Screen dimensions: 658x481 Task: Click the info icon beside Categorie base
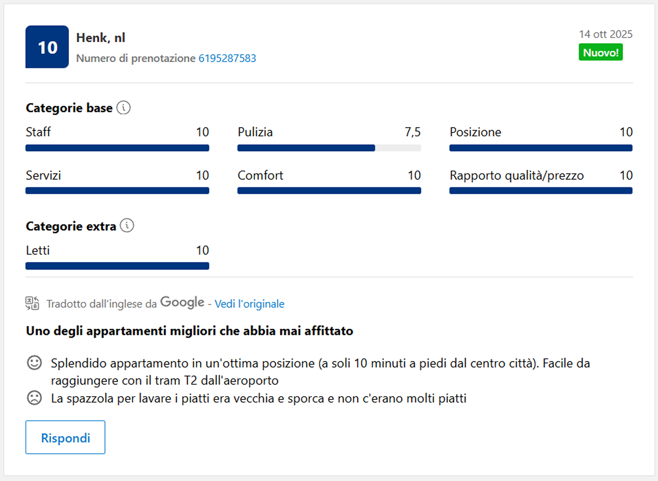click(123, 108)
